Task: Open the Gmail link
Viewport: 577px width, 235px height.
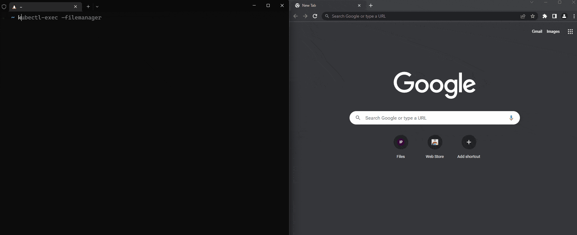Action: point(537,31)
